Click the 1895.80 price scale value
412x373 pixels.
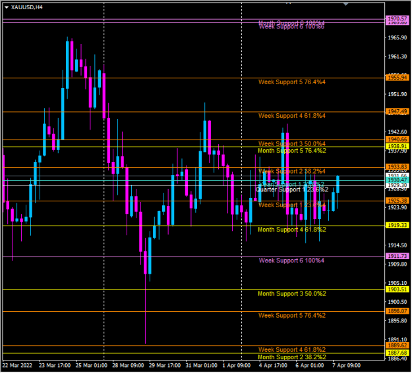(x=397, y=321)
